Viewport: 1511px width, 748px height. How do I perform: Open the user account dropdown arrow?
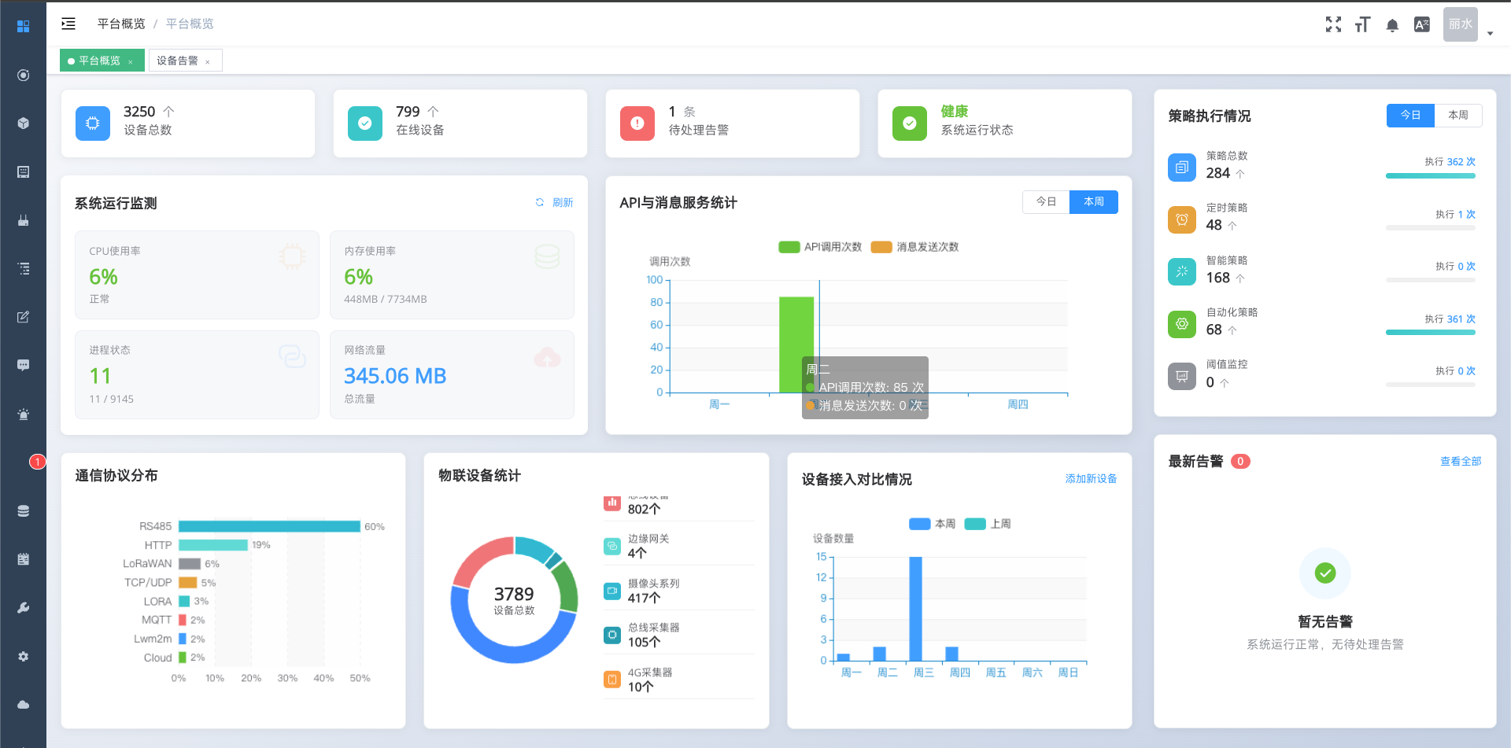[x=1491, y=33]
